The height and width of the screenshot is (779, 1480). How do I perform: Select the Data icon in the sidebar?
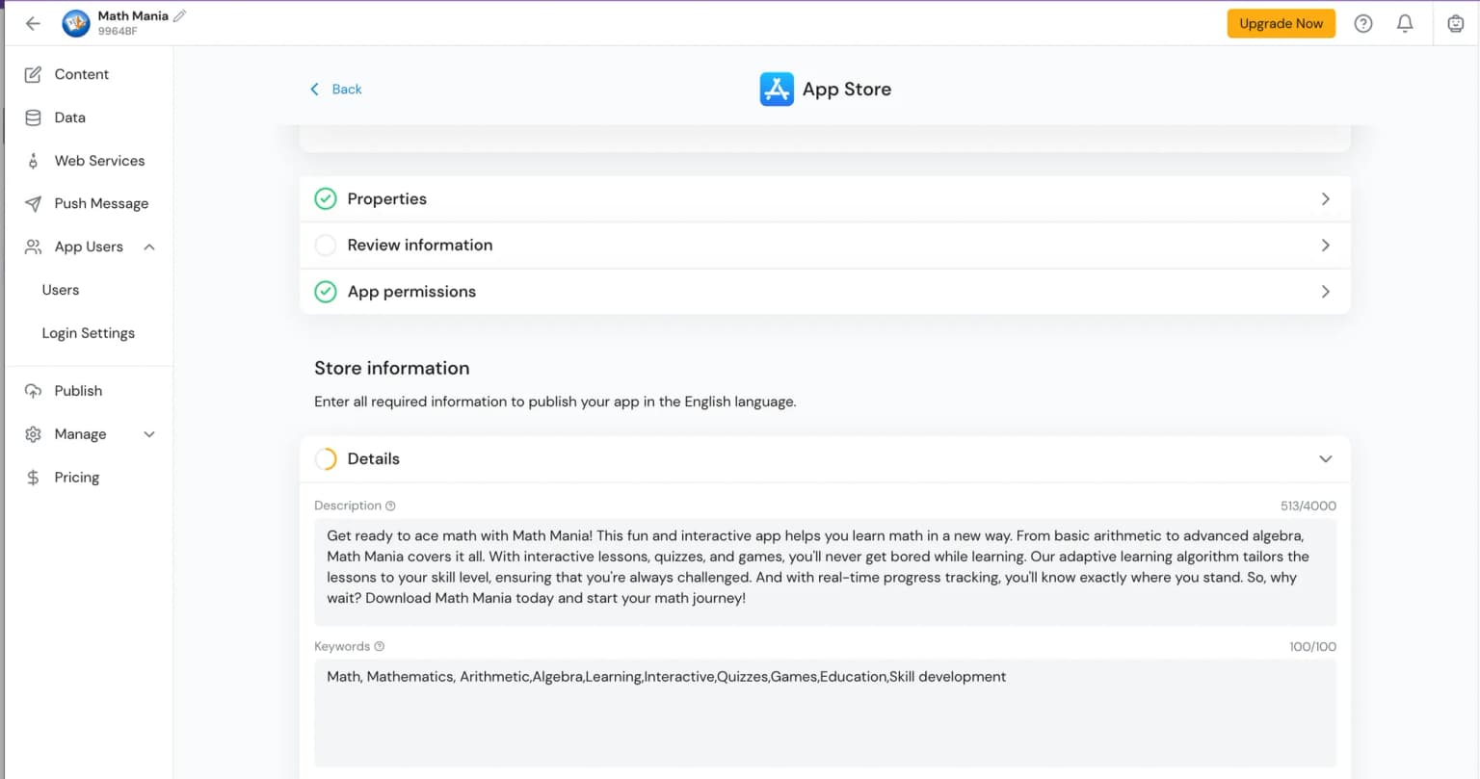coord(34,117)
